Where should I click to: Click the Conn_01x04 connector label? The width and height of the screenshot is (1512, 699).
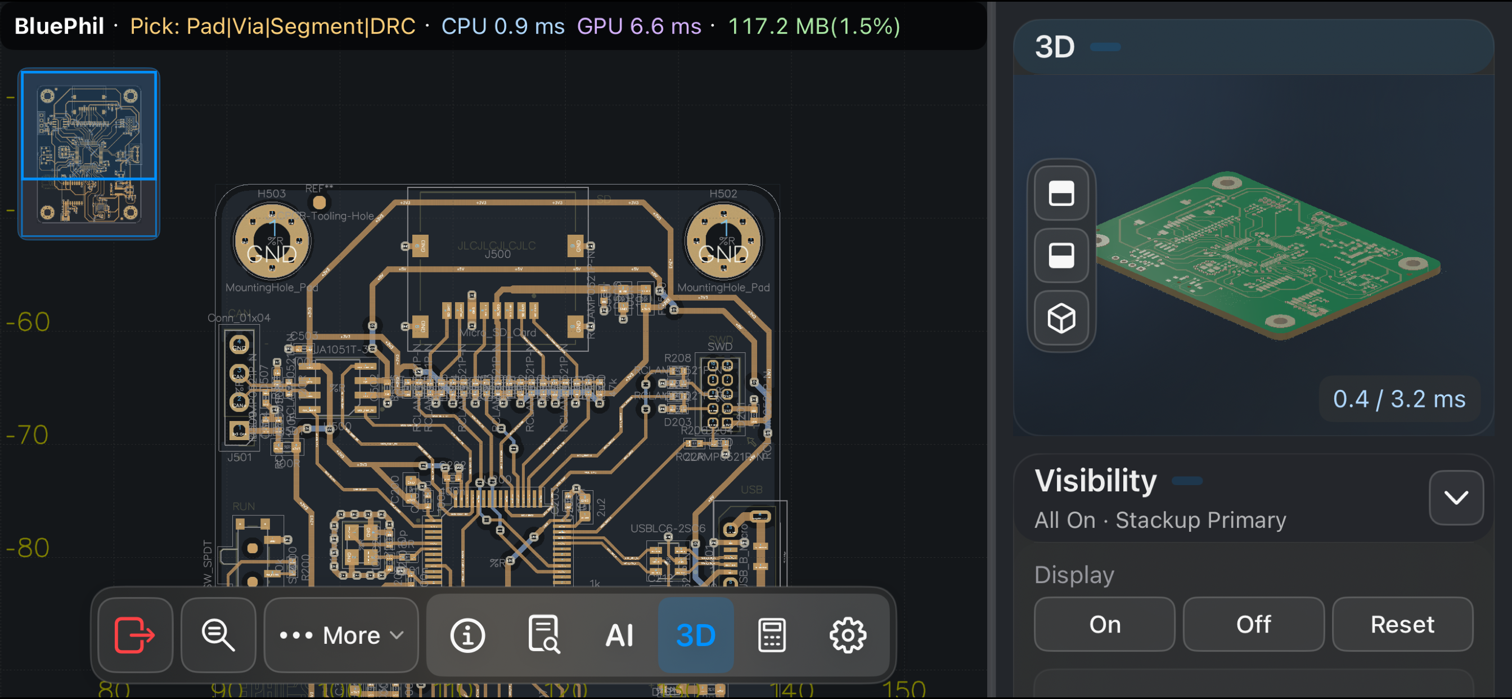point(239,318)
